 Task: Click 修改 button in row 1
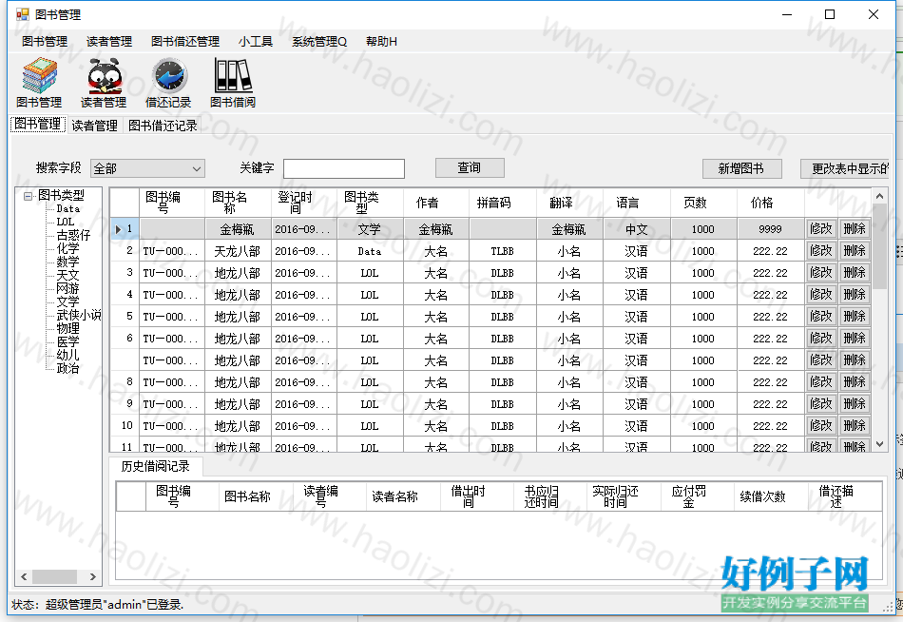click(821, 229)
